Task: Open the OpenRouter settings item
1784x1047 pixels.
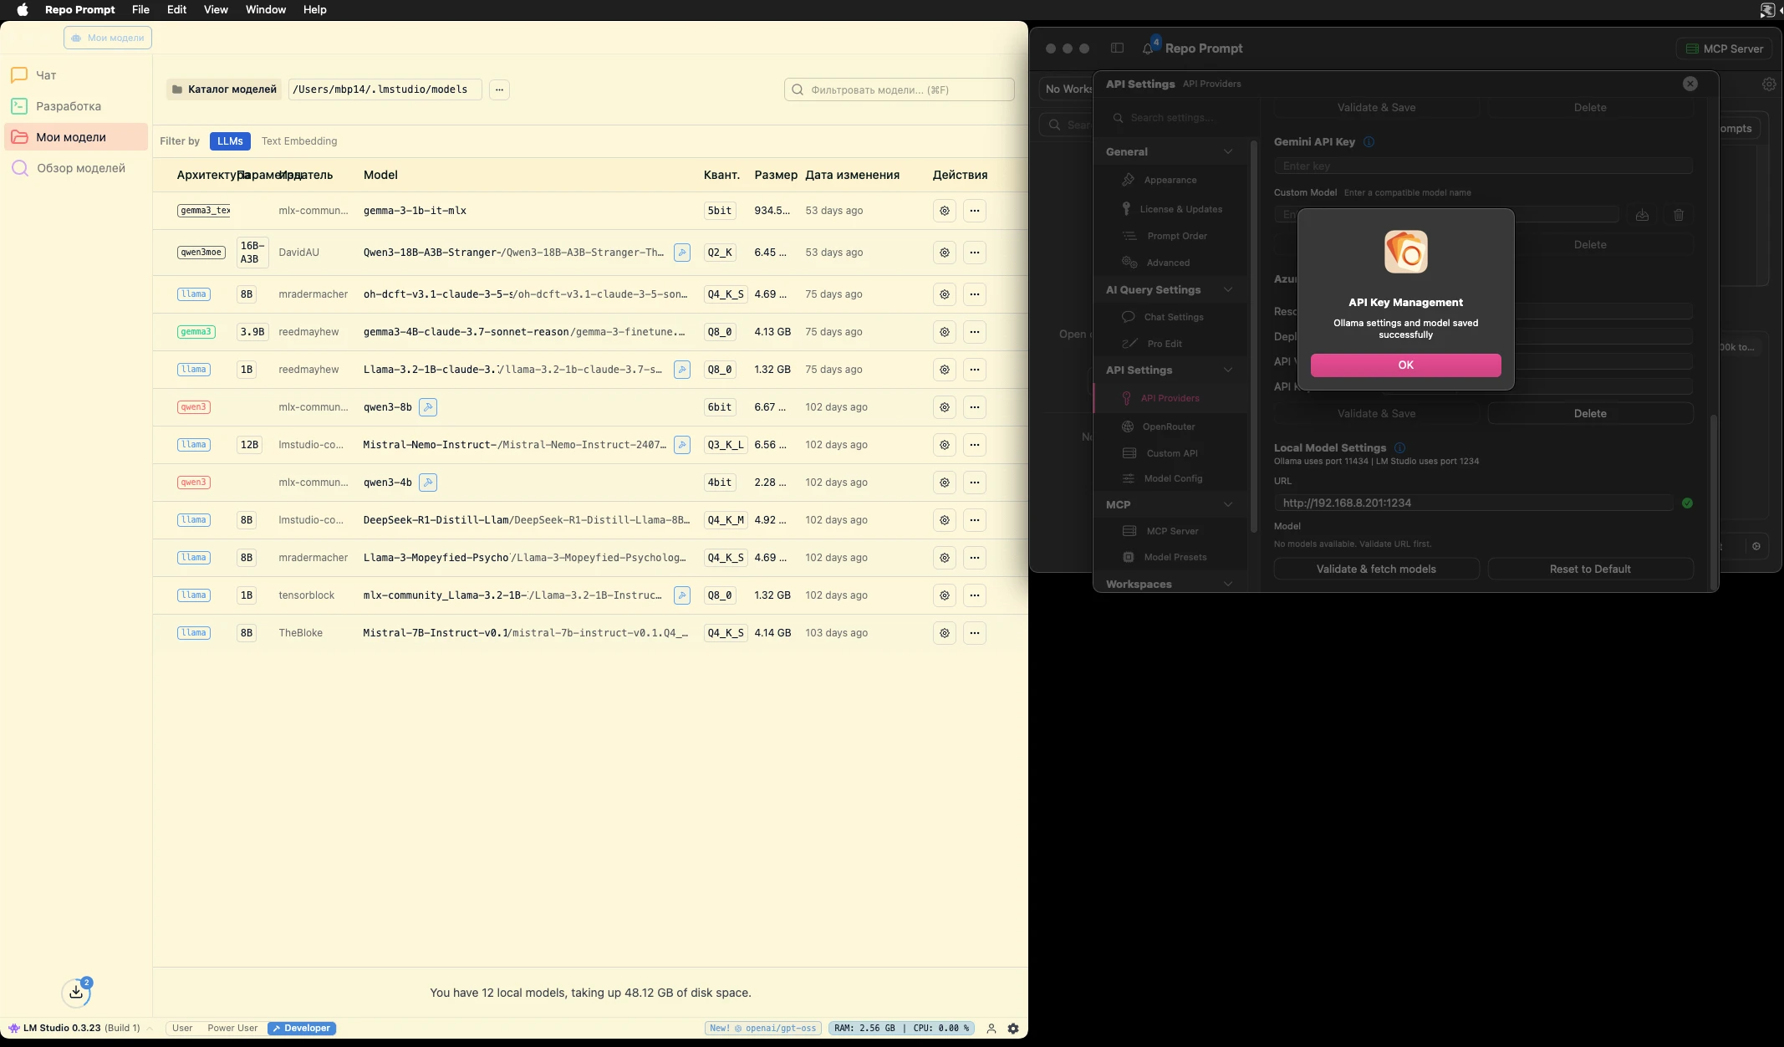Action: point(1169,427)
